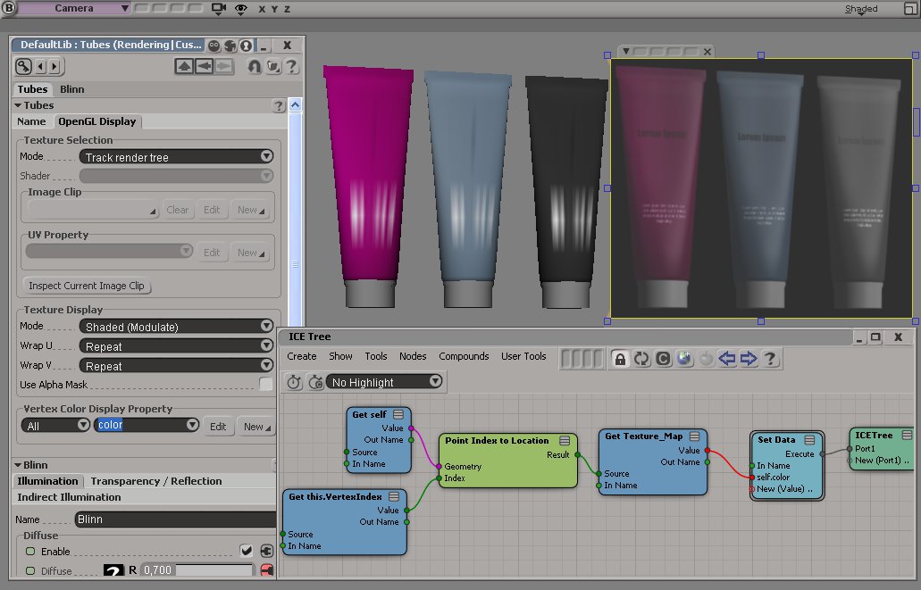Click the lock icon in ICE Tree toolbar

(619, 359)
